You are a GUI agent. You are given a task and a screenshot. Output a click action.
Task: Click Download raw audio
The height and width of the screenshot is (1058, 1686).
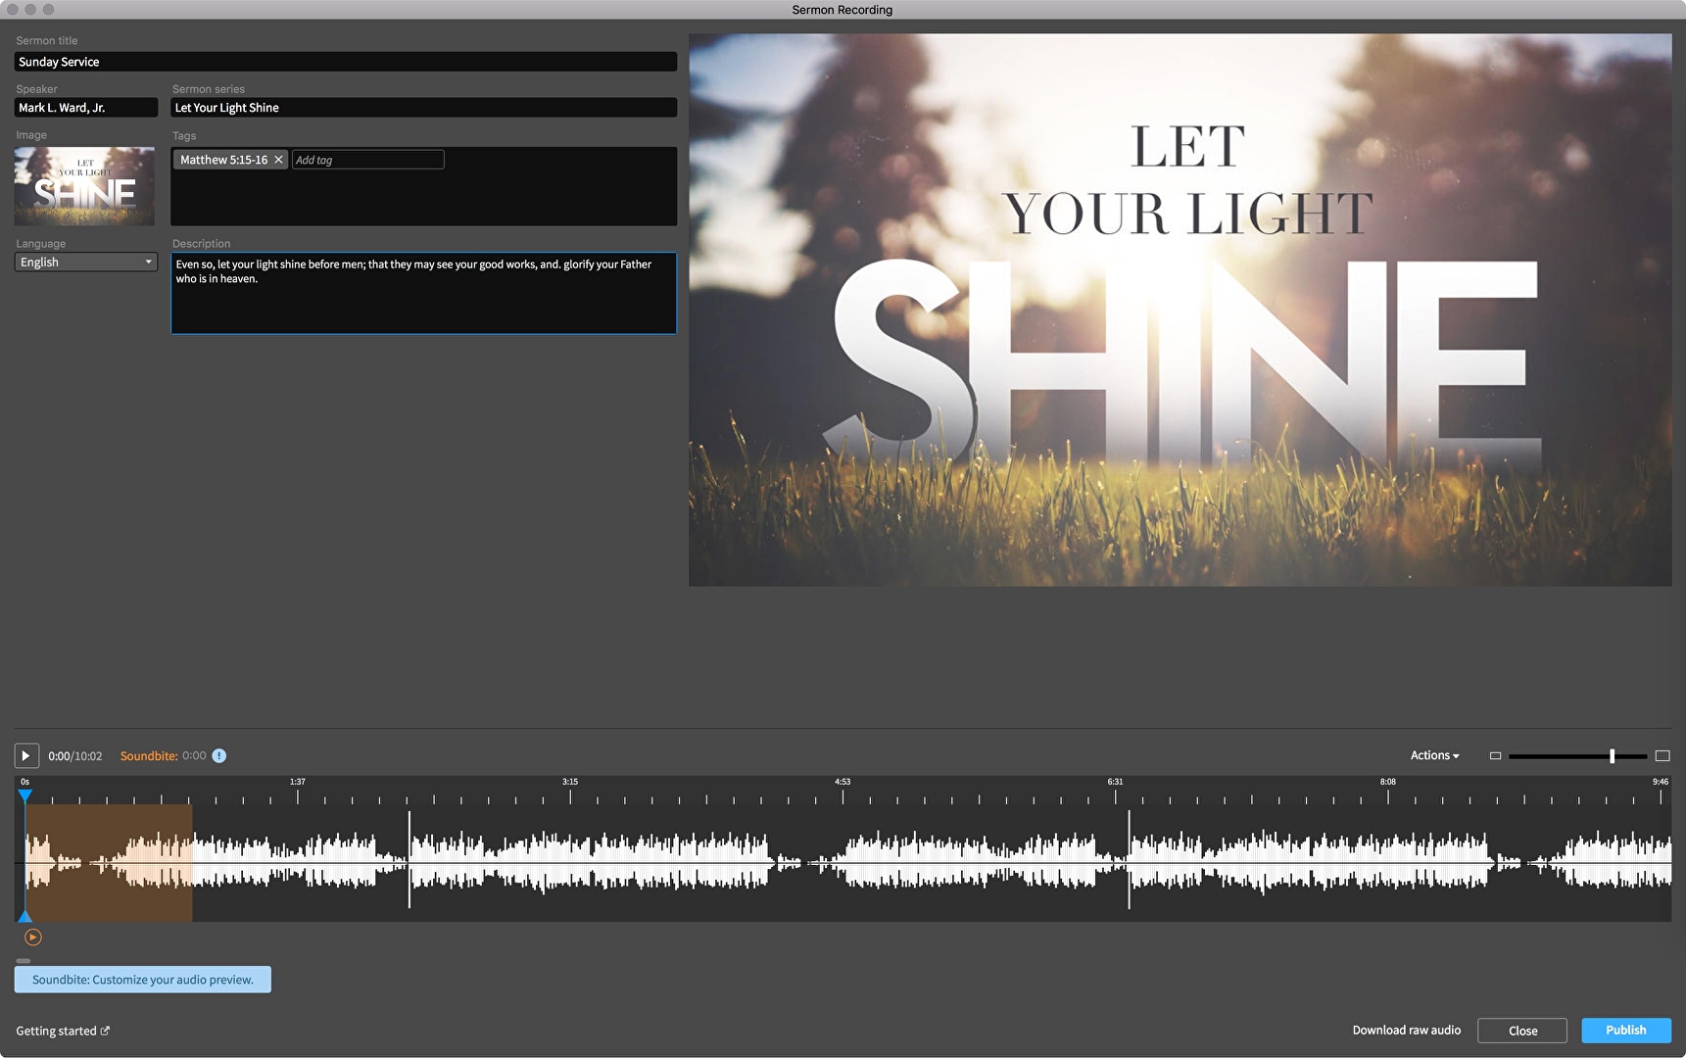[1406, 1030]
